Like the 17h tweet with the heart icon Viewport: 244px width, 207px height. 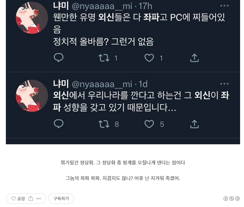149,58
